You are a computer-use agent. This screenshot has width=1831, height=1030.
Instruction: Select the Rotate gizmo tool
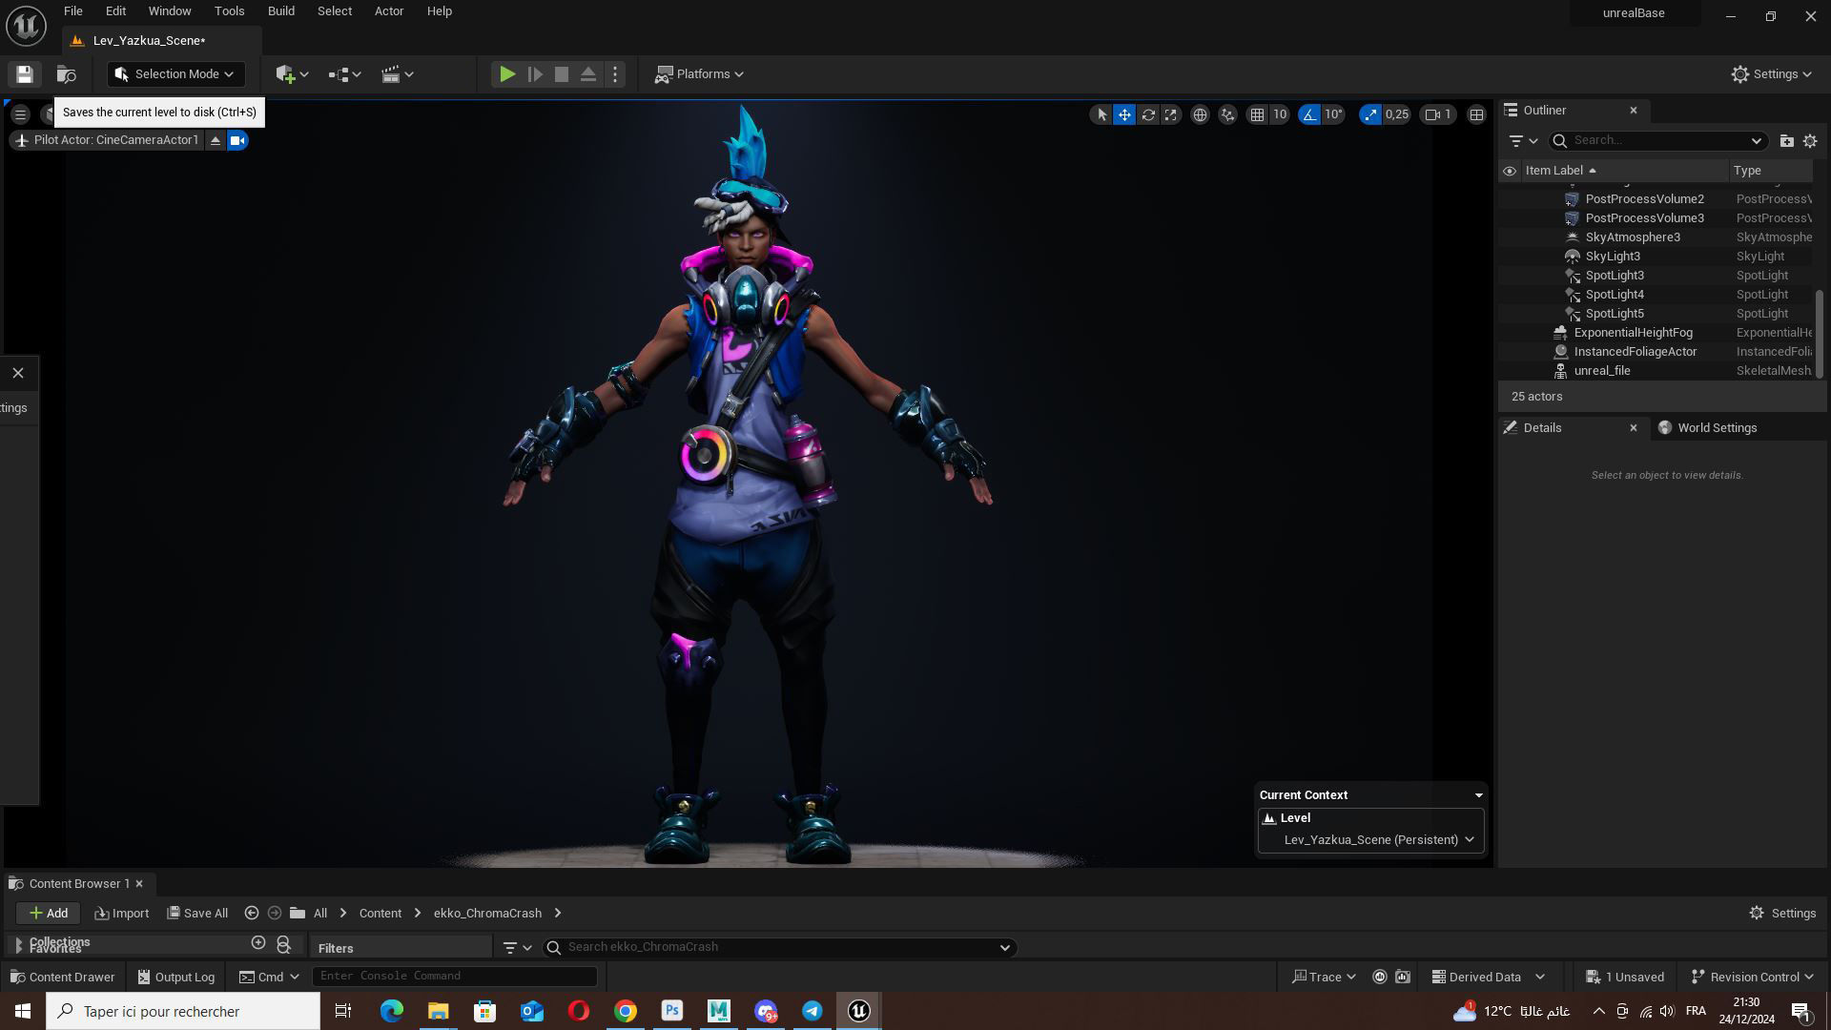click(x=1148, y=114)
